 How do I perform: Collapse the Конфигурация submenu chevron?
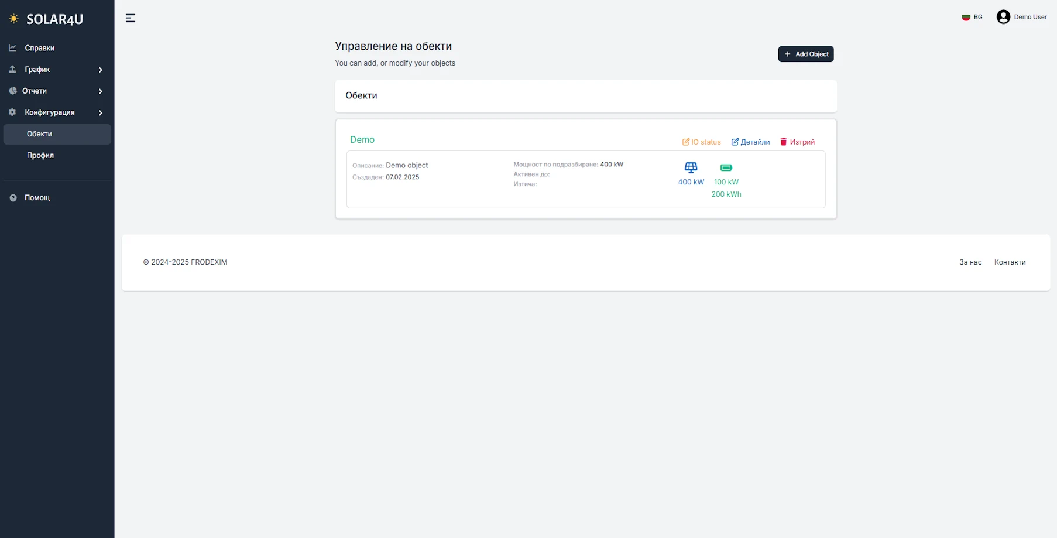point(101,112)
